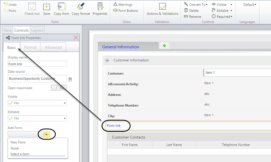Viewport: 271px width, 162px height.
Task: Open Convert To dropdown
Action: pyautogui.click(x=196, y=4)
